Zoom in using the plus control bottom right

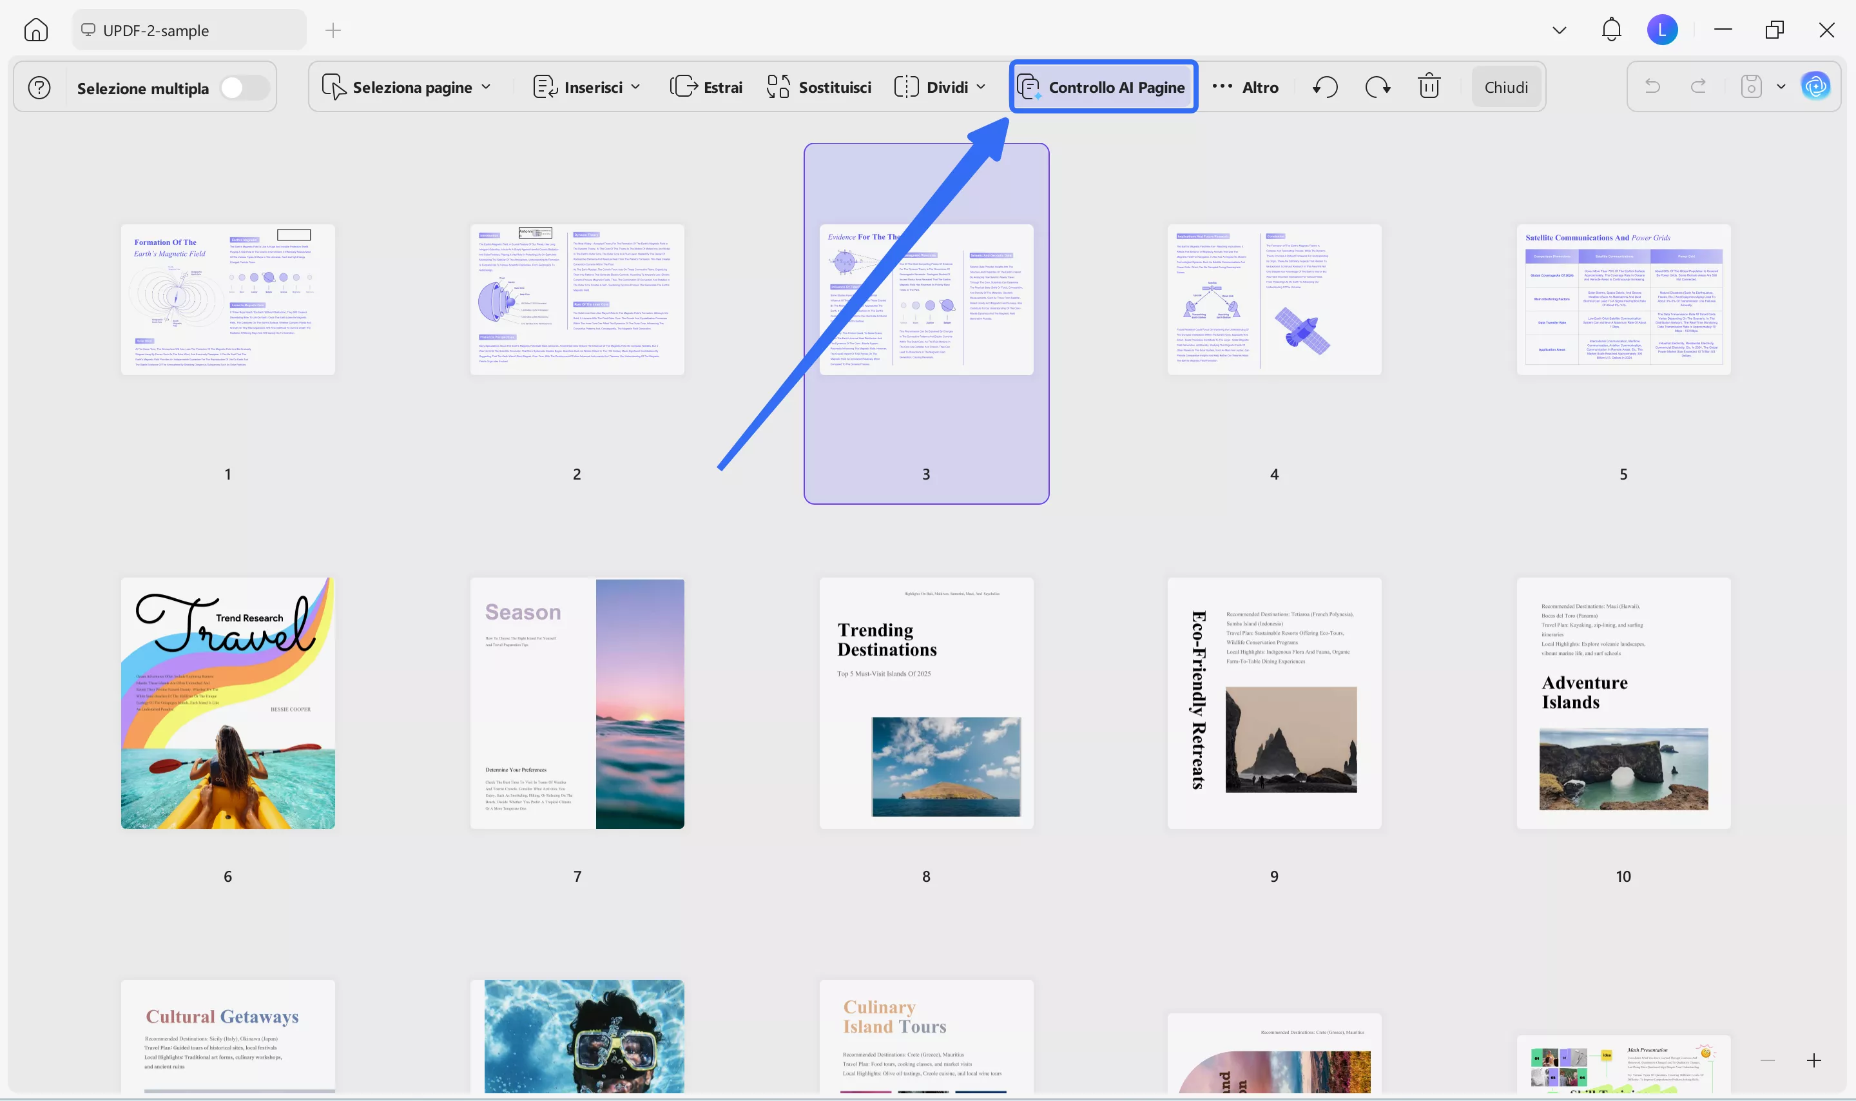click(x=1813, y=1060)
